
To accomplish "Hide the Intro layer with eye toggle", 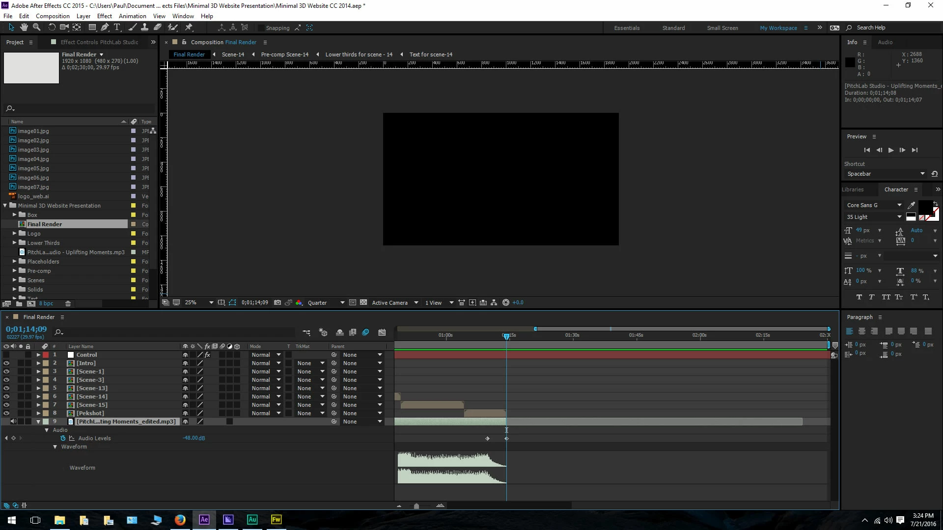I will click(6, 363).
